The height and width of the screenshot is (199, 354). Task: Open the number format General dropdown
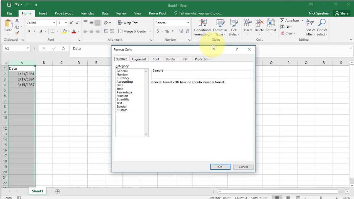click(x=188, y=23)
